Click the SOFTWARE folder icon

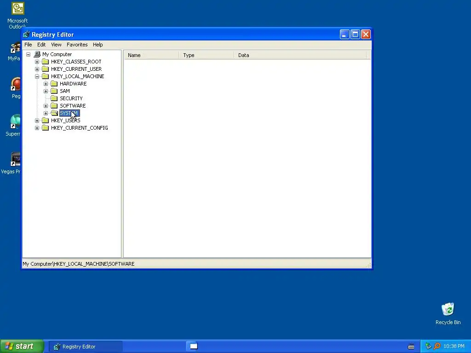point(54,106)
